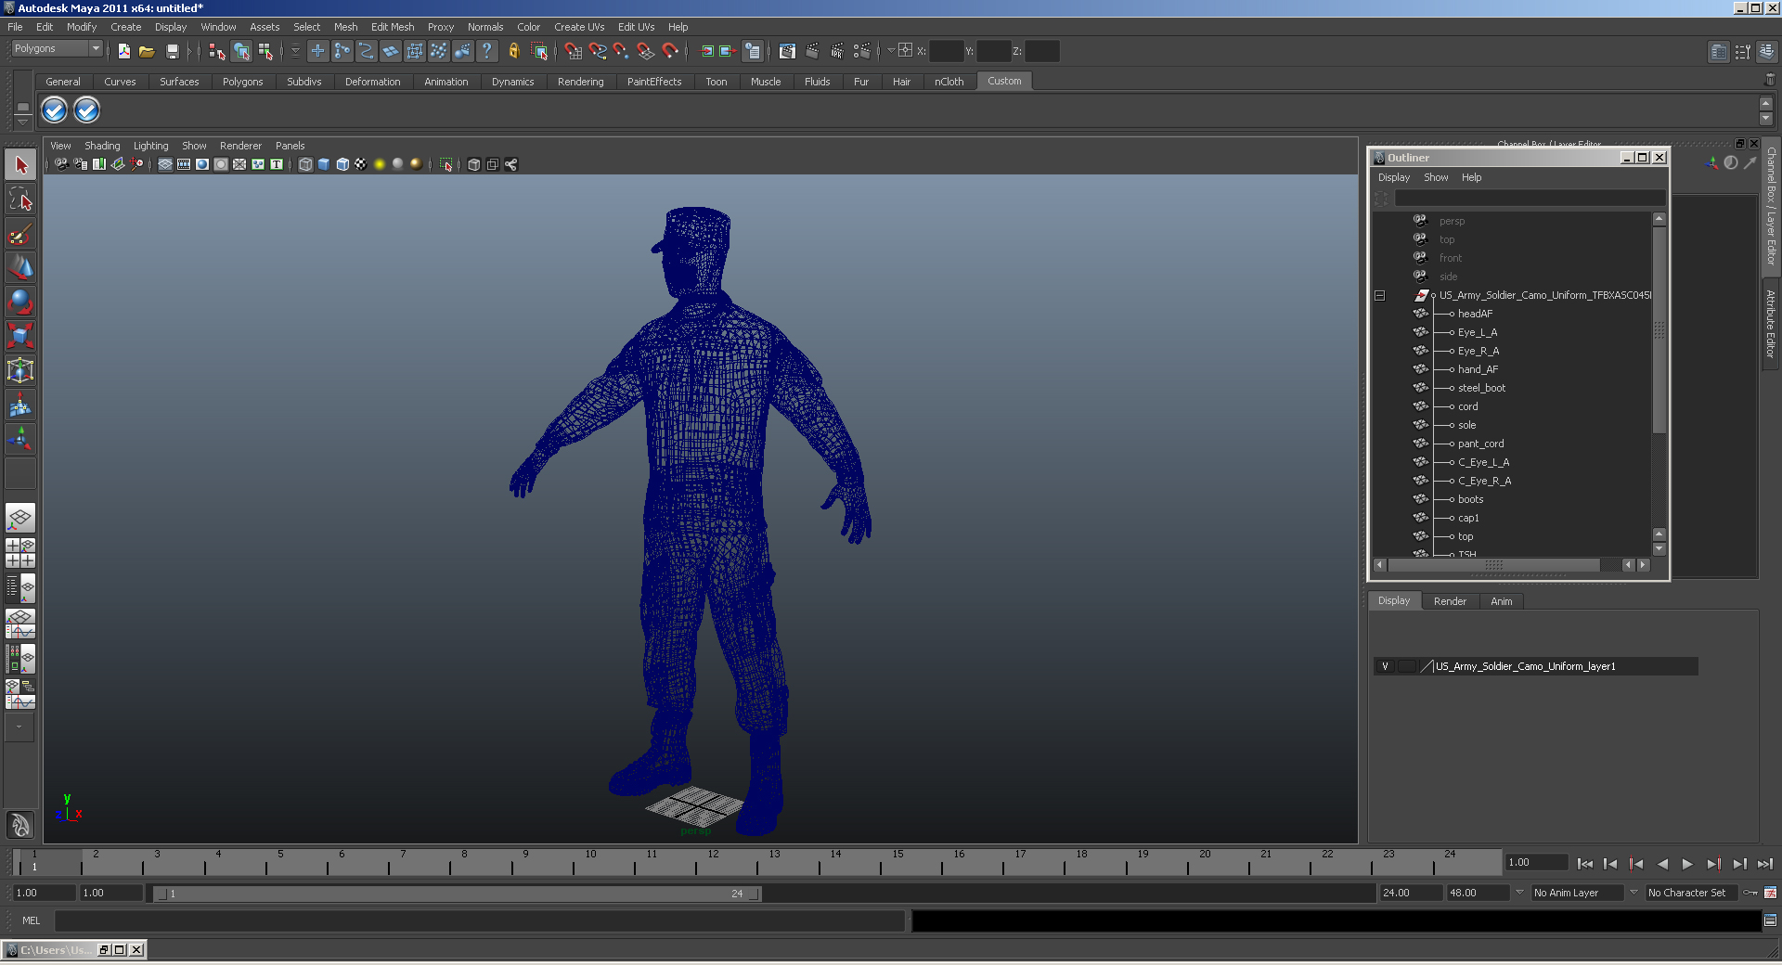Save the scene with disk icon
This screenshot has width=1782, height=965.
tap(172, 51)
